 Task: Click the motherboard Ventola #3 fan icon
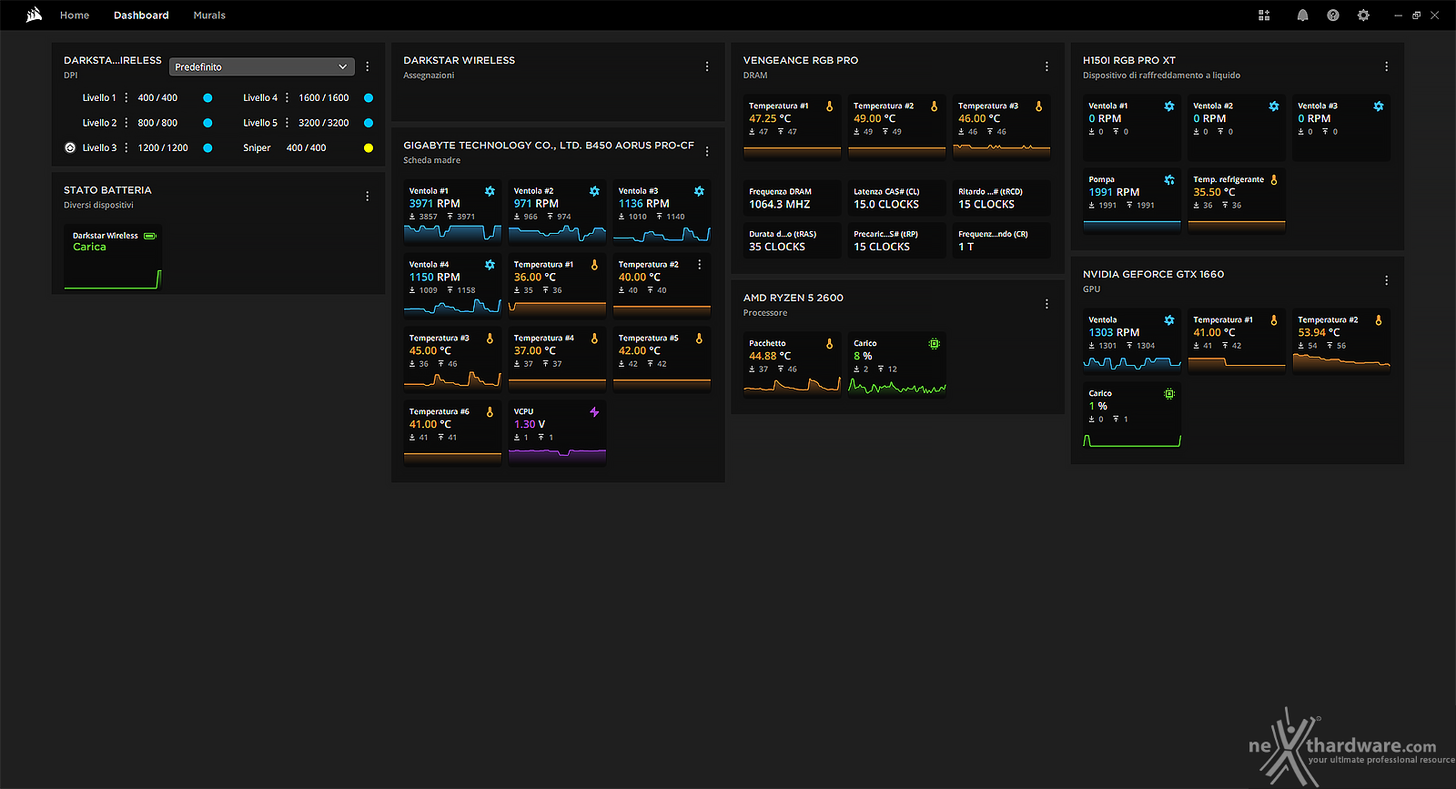[x=699, y=191]
